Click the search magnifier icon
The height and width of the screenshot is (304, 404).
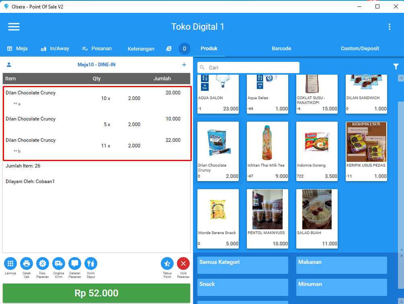[x=202, y=67]
